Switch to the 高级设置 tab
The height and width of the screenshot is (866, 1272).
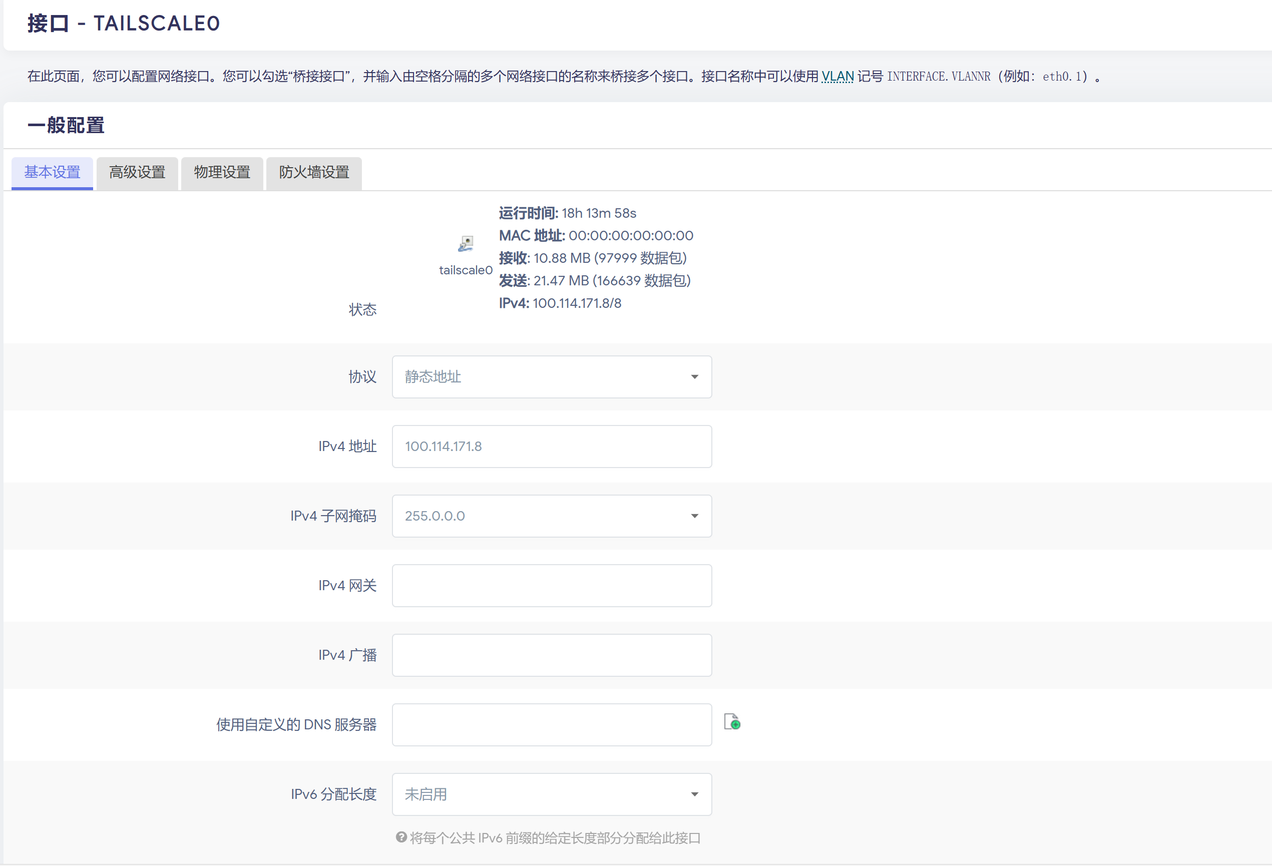click(137, 172)
